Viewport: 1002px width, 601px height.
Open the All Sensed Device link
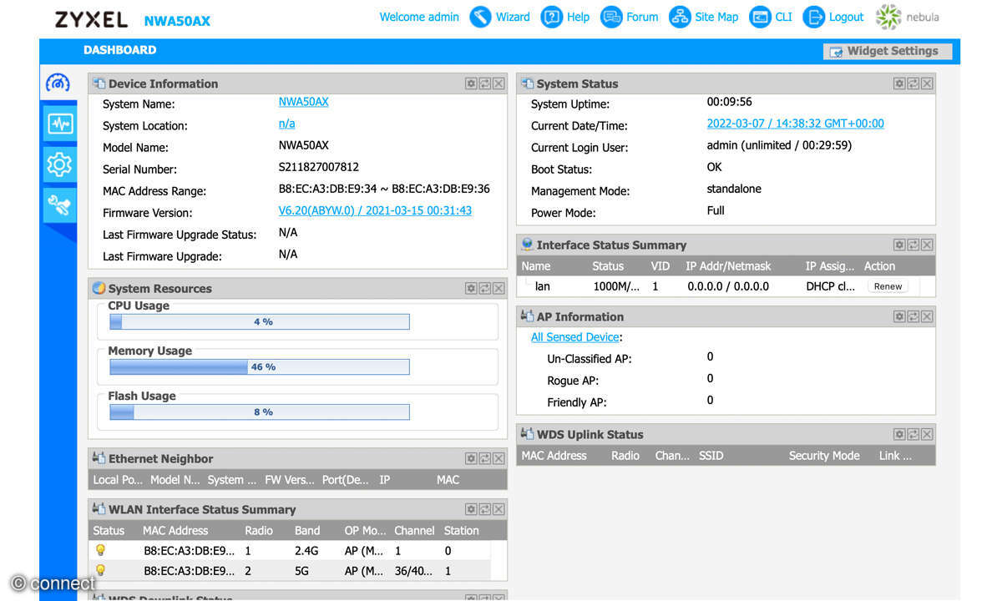[575, 337]
